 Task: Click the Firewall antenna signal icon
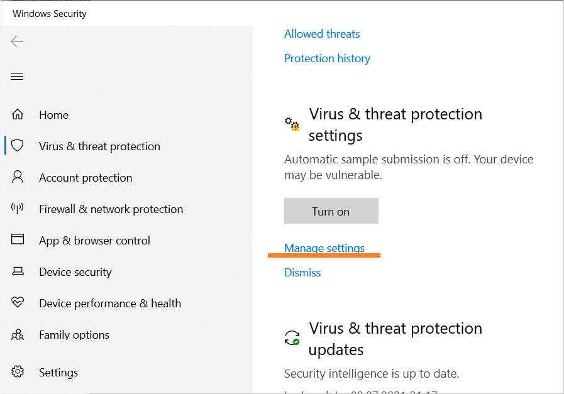point(17,209)
